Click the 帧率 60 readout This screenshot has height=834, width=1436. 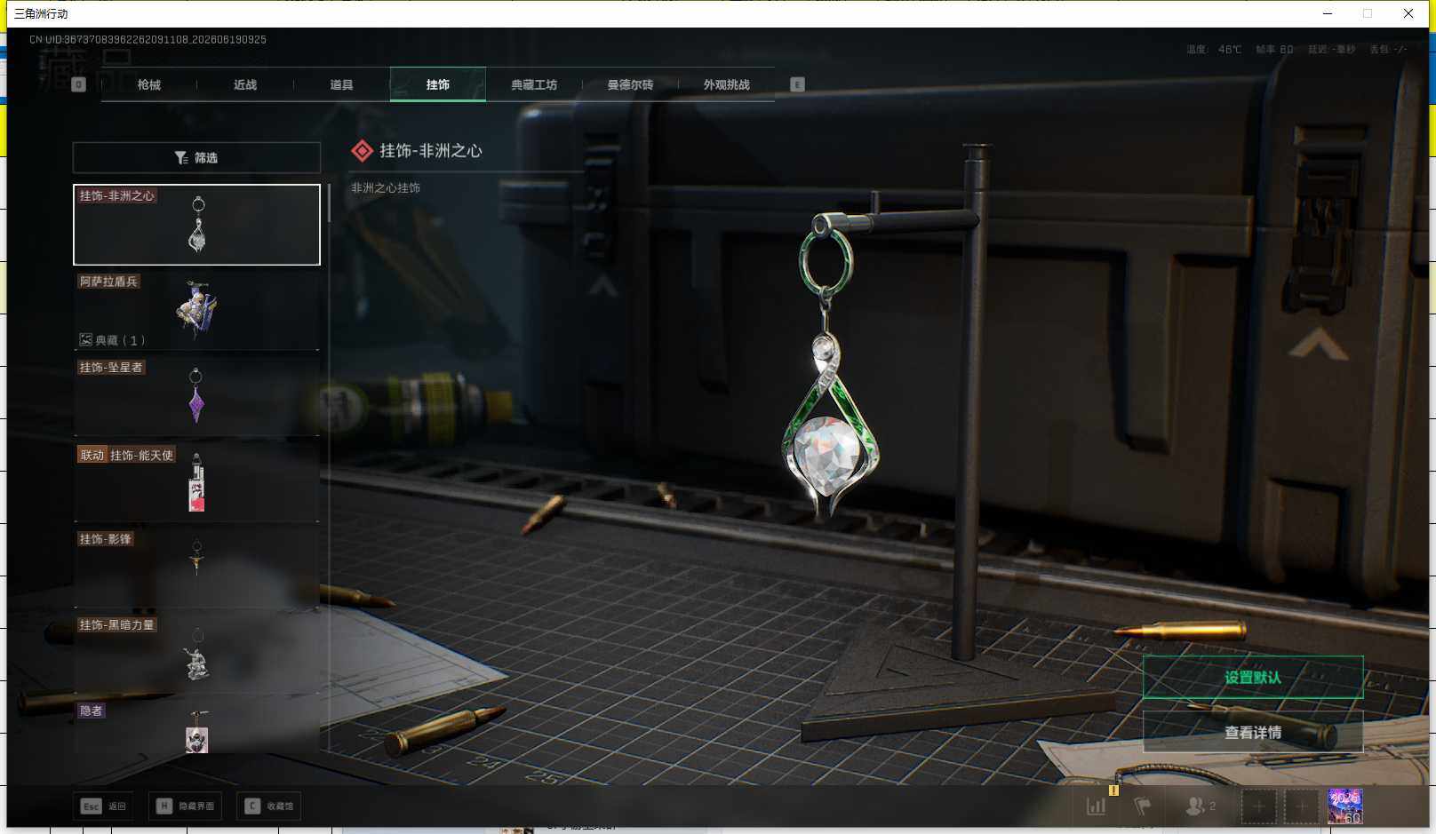point(1274,50)
